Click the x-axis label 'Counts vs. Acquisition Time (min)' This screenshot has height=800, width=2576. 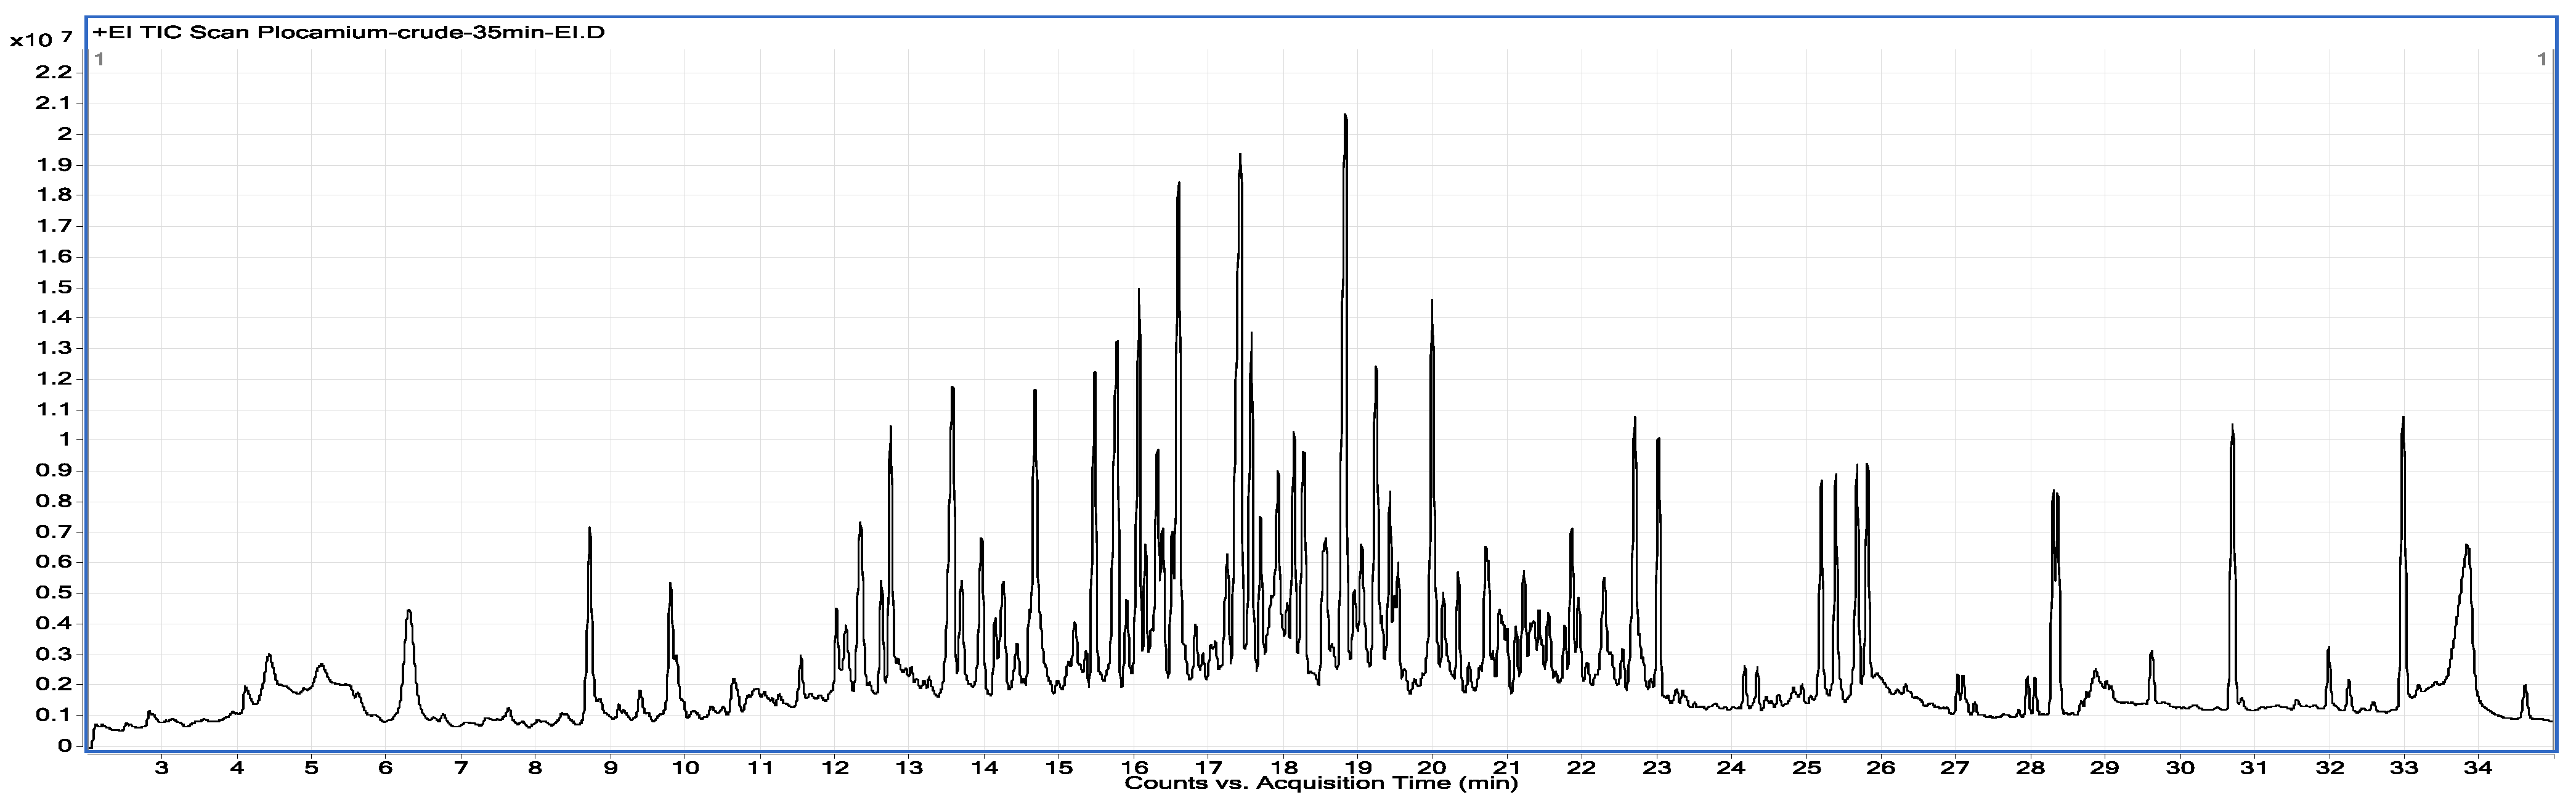click(1320, 784)
